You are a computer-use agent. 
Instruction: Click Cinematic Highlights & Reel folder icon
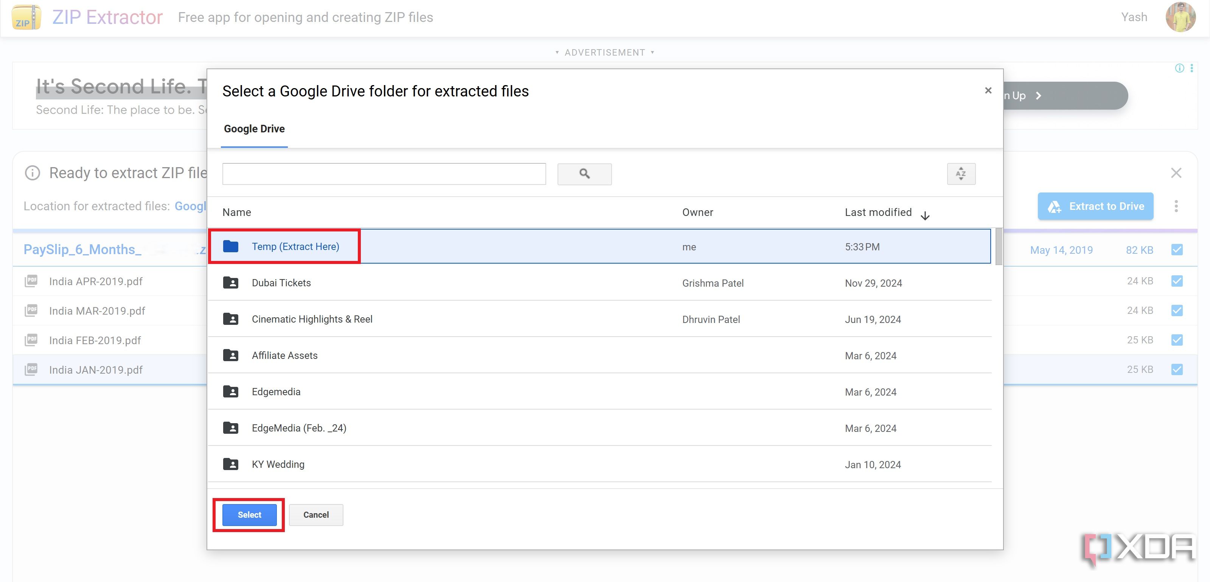coord(230,319)
